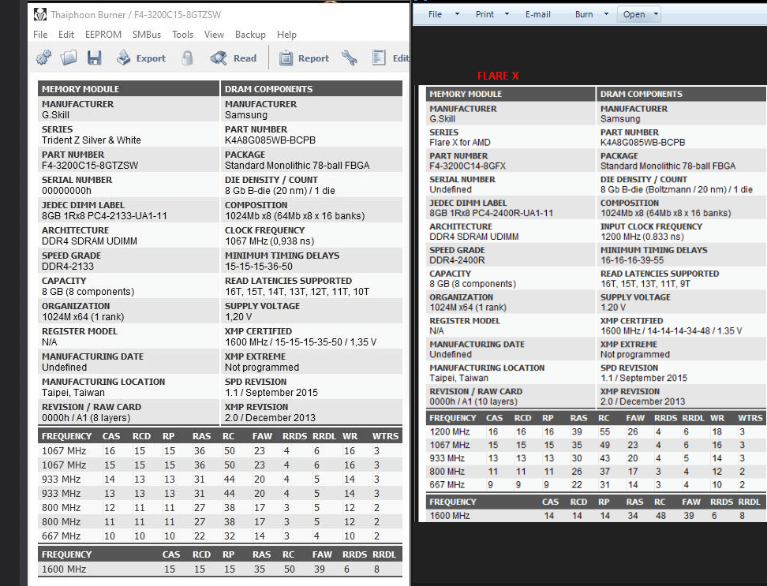Viewport: 767px width, 586px height.
Task: Click 0000h / A1 (8 layers) revision text
Action: click(x=86, y=418)
